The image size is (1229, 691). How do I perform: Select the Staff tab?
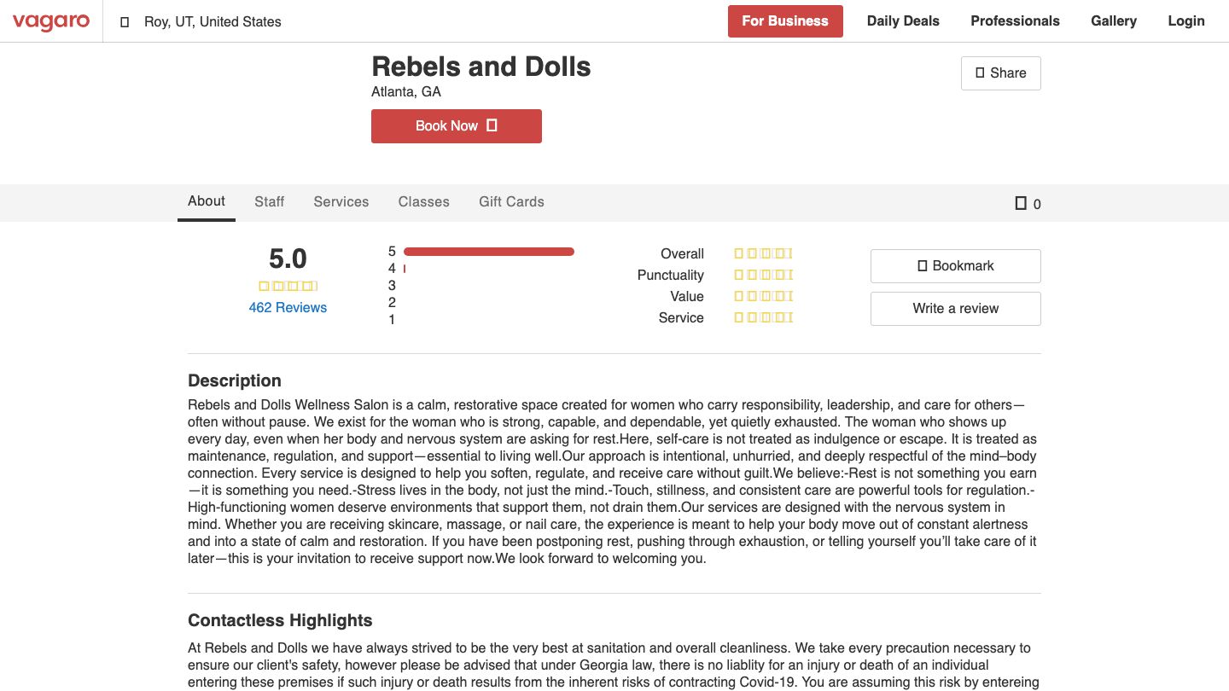(269, 201)
